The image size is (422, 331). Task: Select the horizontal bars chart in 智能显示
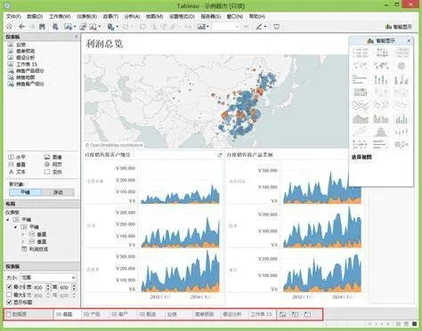pyautogui.click(x=361, y=79)
